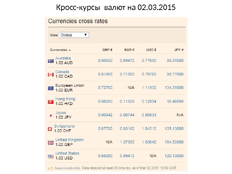Click the United States flag icon
The image size is (232, 174).
point(51,156)
